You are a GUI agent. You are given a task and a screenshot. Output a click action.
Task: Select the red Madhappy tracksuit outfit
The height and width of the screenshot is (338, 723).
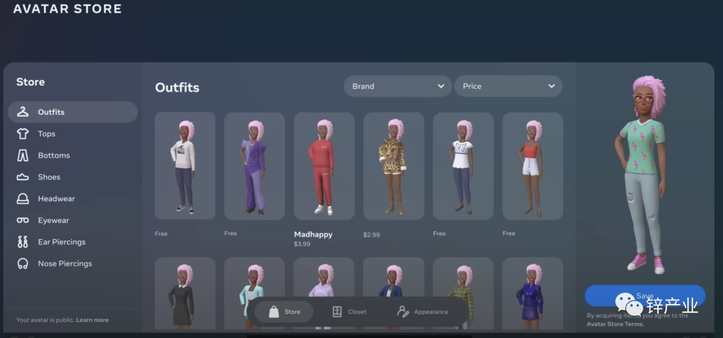[324, 166]
